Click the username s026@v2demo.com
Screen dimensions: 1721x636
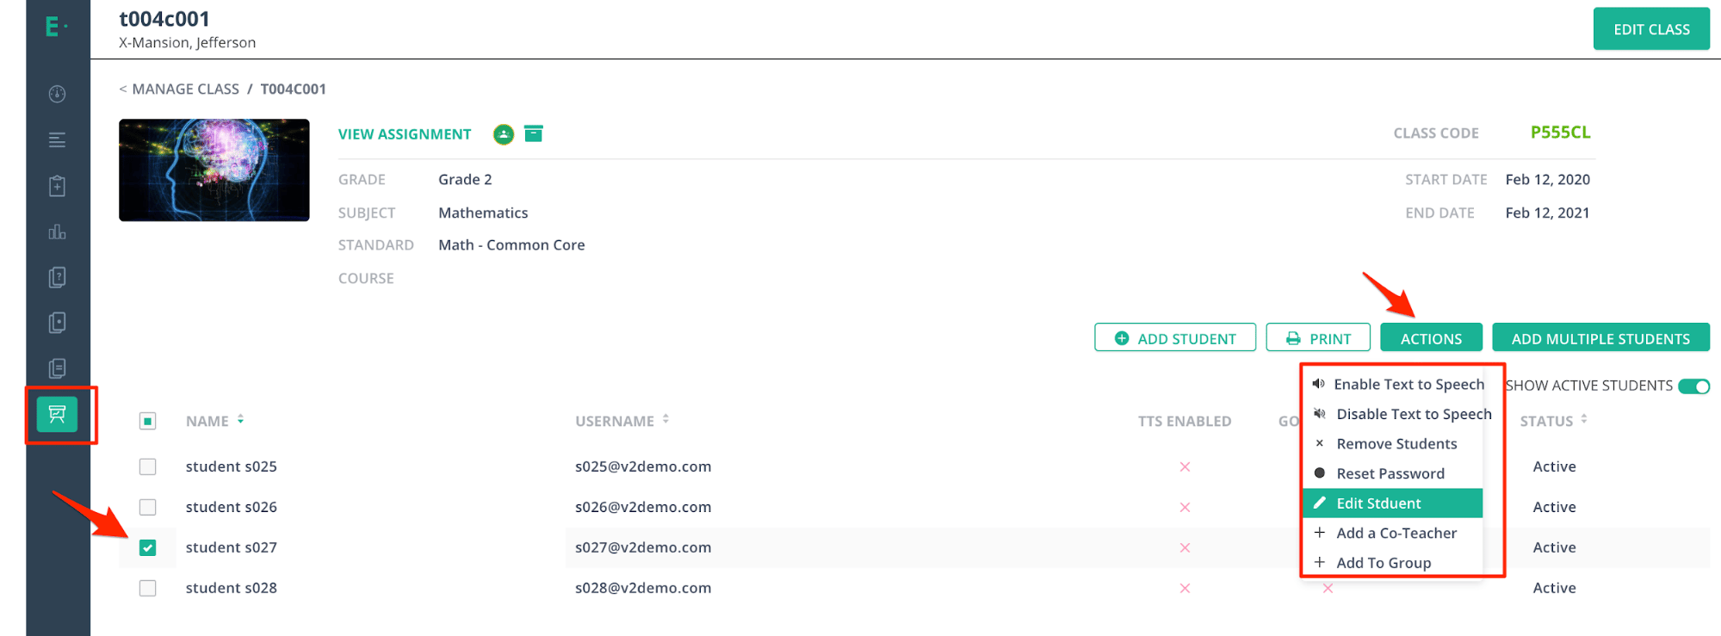tap(643, 507)
